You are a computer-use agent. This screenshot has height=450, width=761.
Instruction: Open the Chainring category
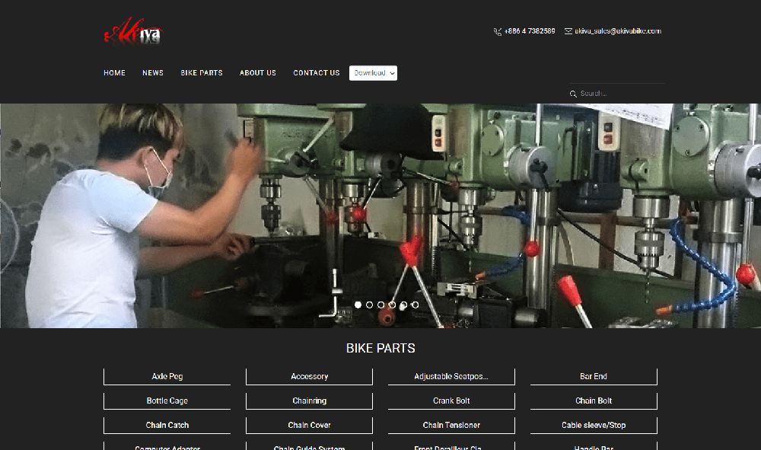[309, 401]
